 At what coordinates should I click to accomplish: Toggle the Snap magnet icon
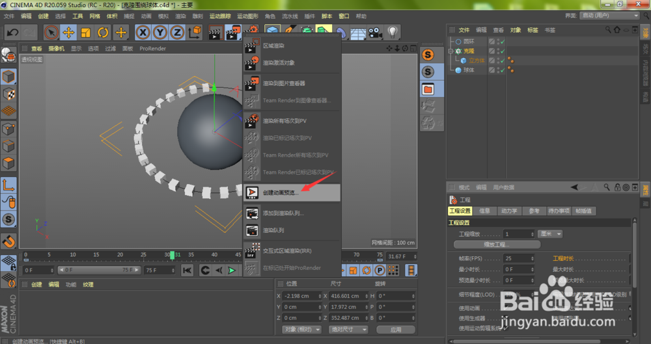pos(8,241)
